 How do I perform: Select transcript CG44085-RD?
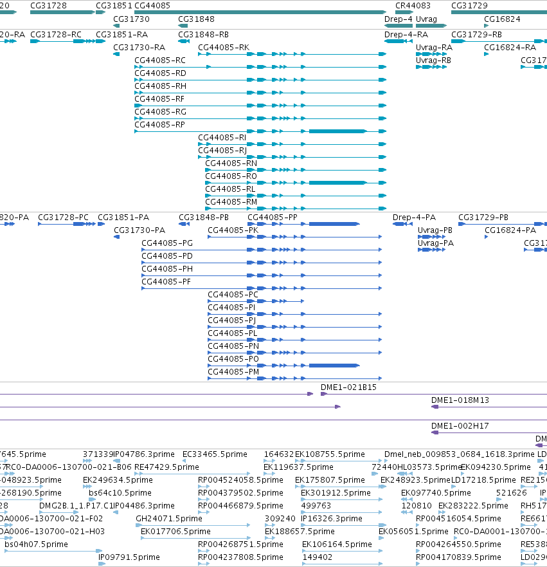tap(160, 73)
